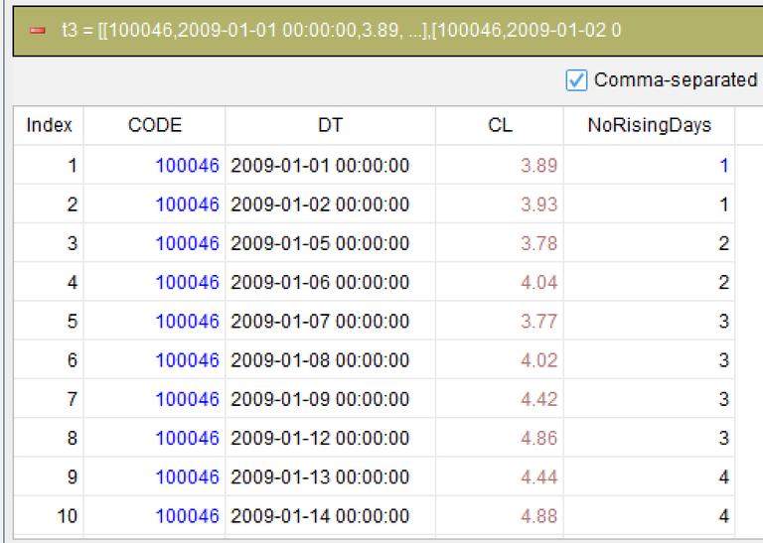This screenshot has height=543, width=763.
Task: Select the NoRisingDays column header
Action: (649, 125)
